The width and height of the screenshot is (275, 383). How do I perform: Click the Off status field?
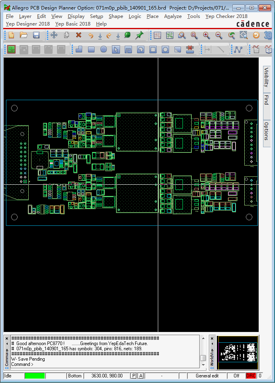(236, 376)
